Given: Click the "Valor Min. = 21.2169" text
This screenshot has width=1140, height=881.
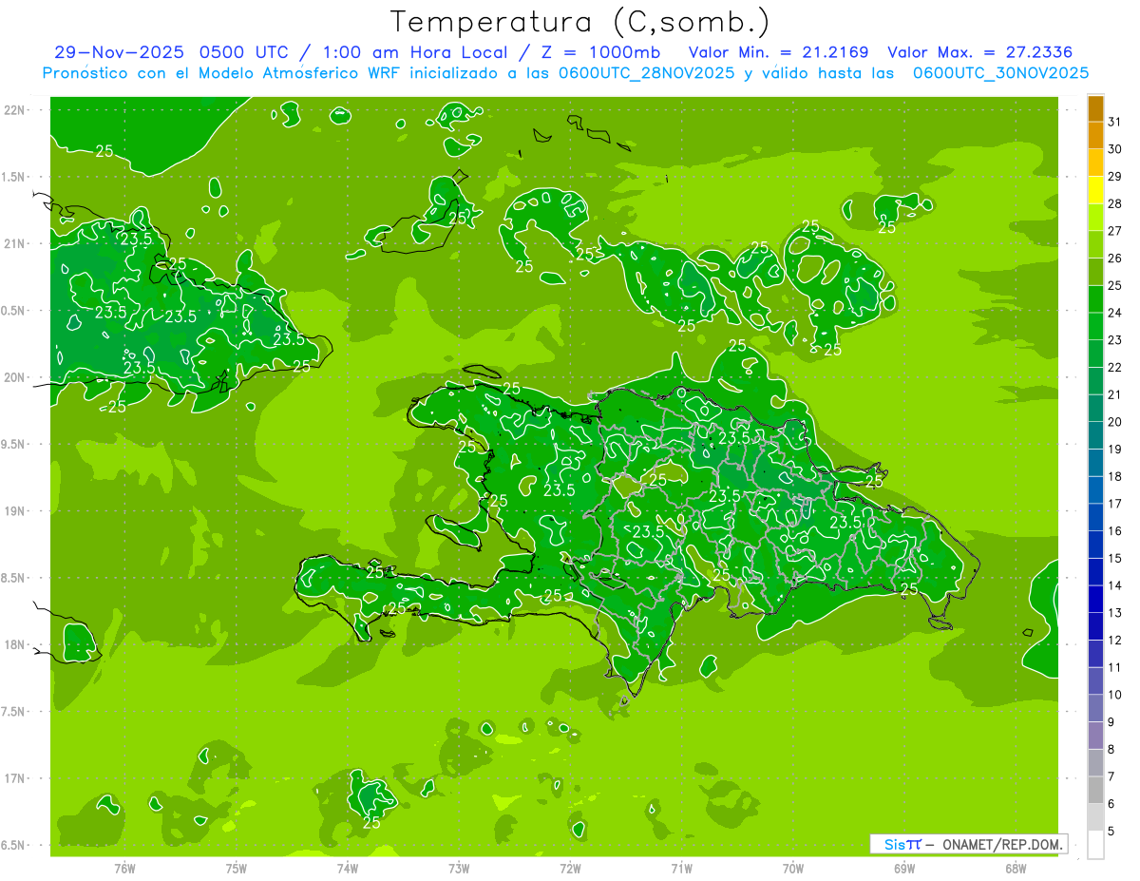Looking at the screenshot, I should click(778, 52).
